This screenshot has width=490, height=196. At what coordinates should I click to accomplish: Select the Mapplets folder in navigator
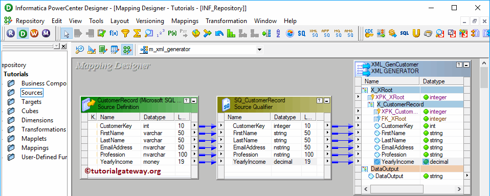[x=34, y=139]
